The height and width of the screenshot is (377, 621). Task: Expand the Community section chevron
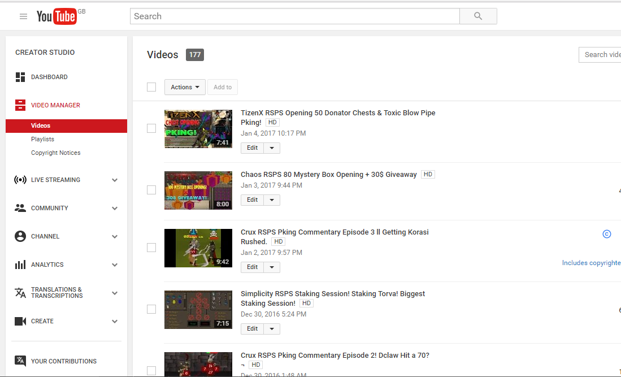(115, 209)
